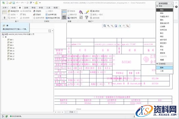The height and width of the screenshot is (119, 179).
Task: Click the Zoom in magnifier icon
Action: (x=108, y=26)
